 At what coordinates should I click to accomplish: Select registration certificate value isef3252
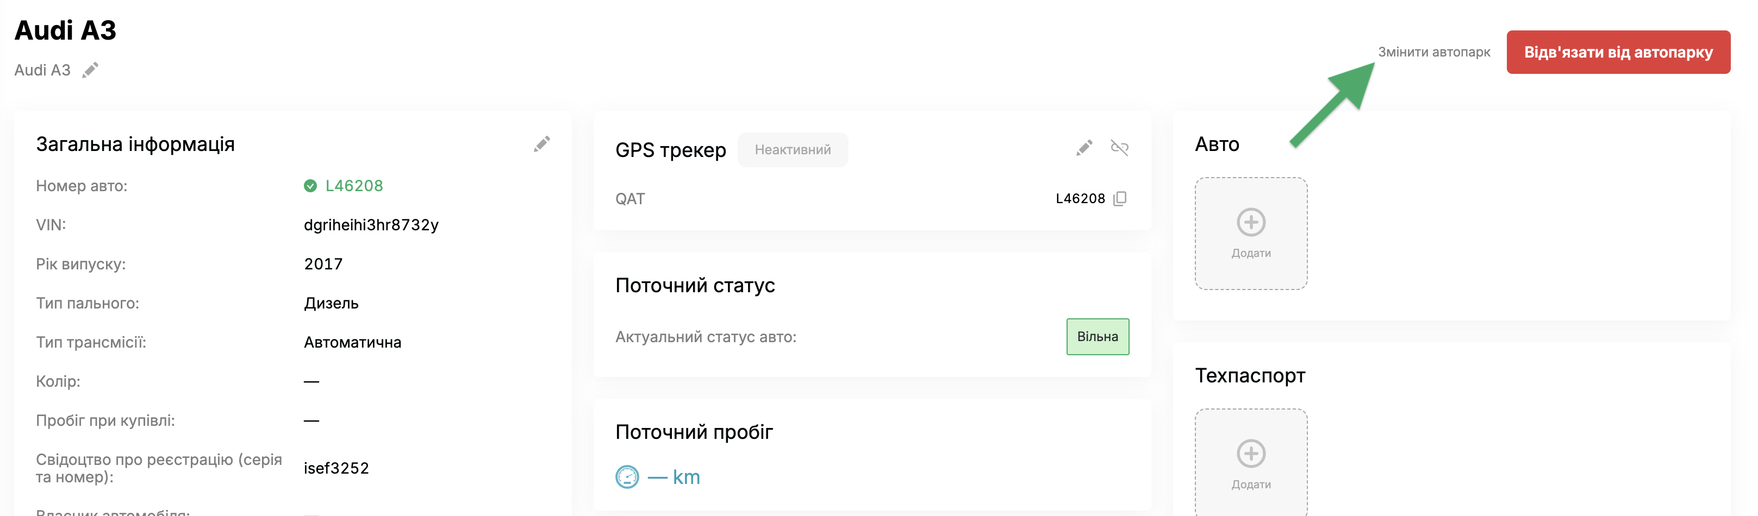click(x=336, y=468)
